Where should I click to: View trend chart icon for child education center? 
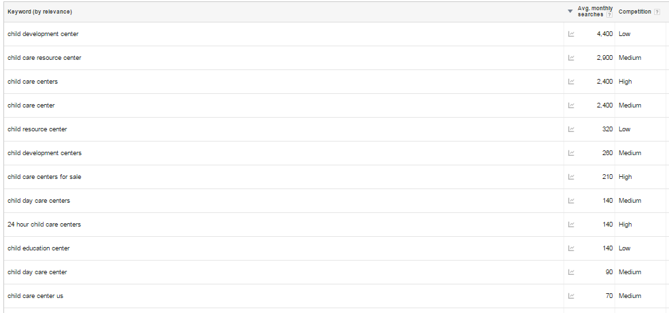571,248
